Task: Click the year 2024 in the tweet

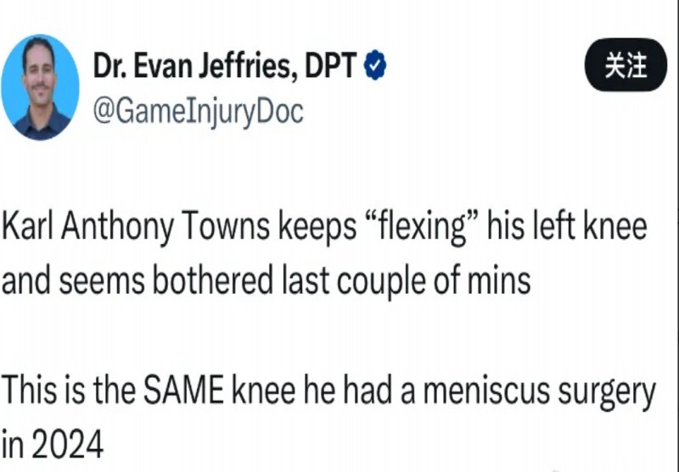Action: tap(68, 444)
